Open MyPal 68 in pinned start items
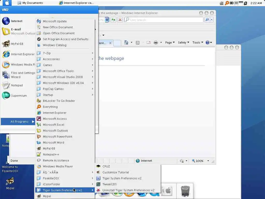 tap(18, 44)
